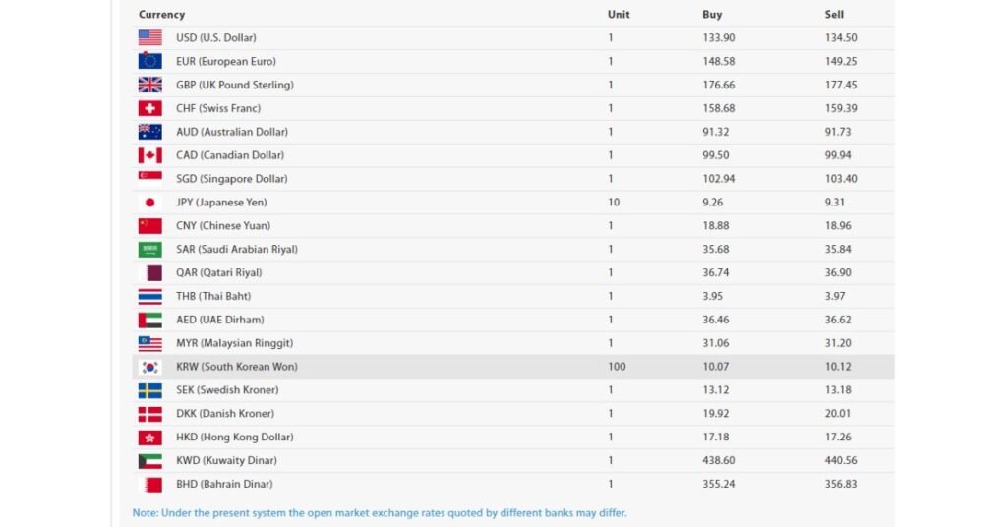Viewport: 1007px width, 527px height.
Task: Select the BHD (Bahrain Dinar) label
Action: (224, 484)
